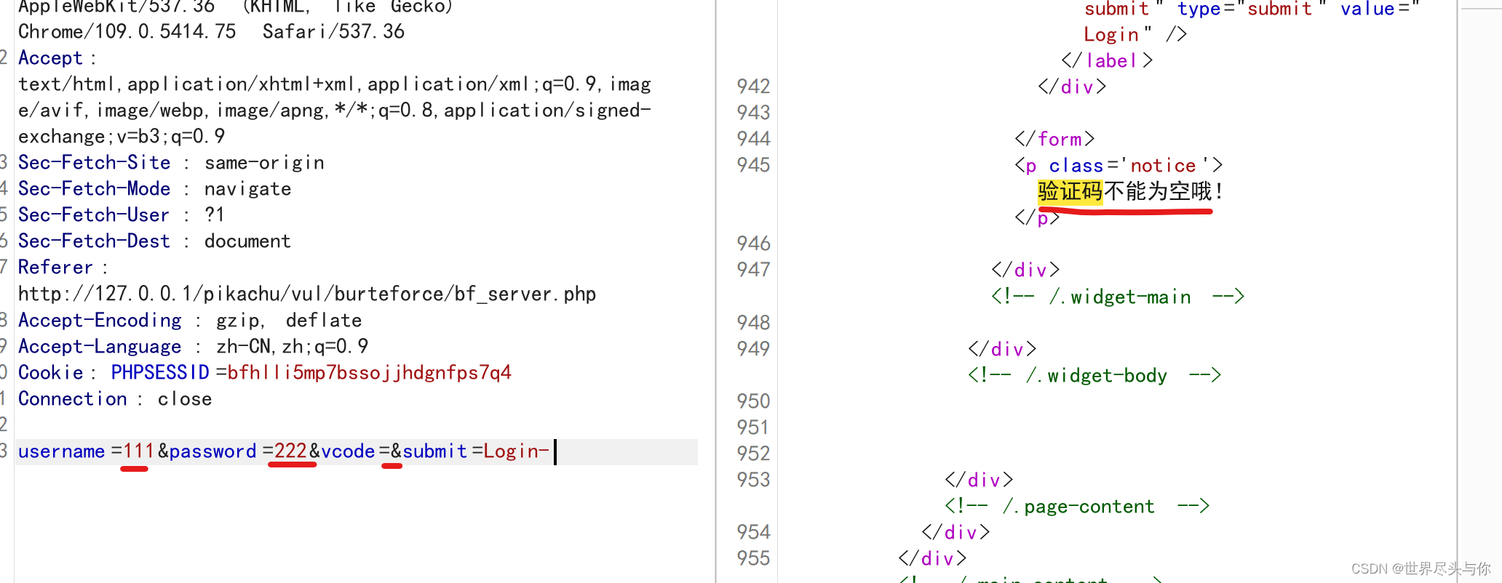Click the Sec-Fetch-Dest document line
The width and height of the screenshot is (1502, 583).
[154, 241]
